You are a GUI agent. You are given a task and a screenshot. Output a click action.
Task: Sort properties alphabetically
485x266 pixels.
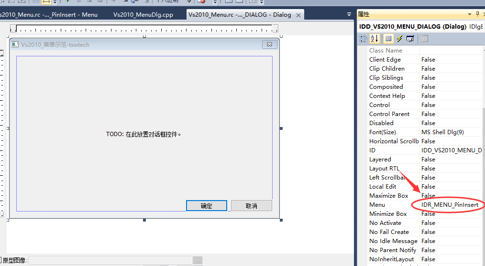[x=374, y=39]
